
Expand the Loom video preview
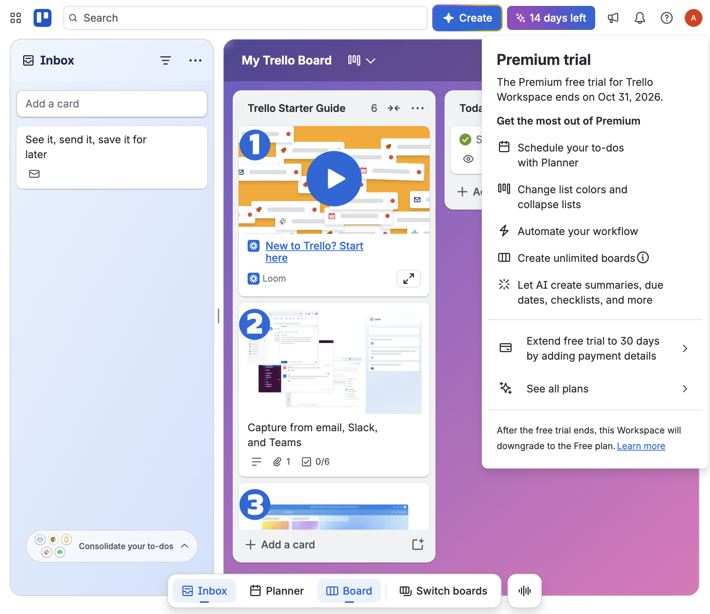click(409, 279)
